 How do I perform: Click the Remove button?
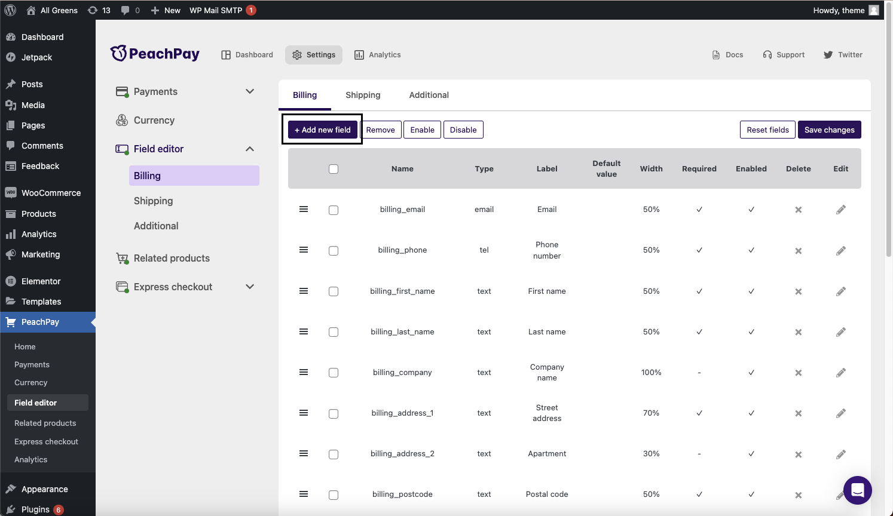(380, 130)
